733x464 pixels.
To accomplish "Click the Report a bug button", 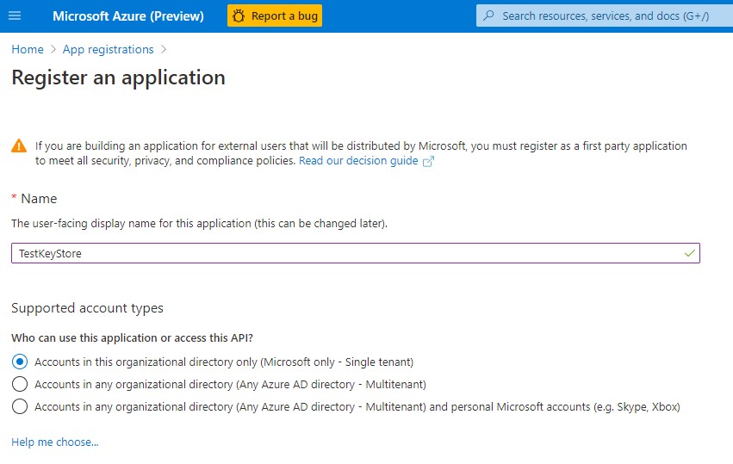I will pos(275,15).
